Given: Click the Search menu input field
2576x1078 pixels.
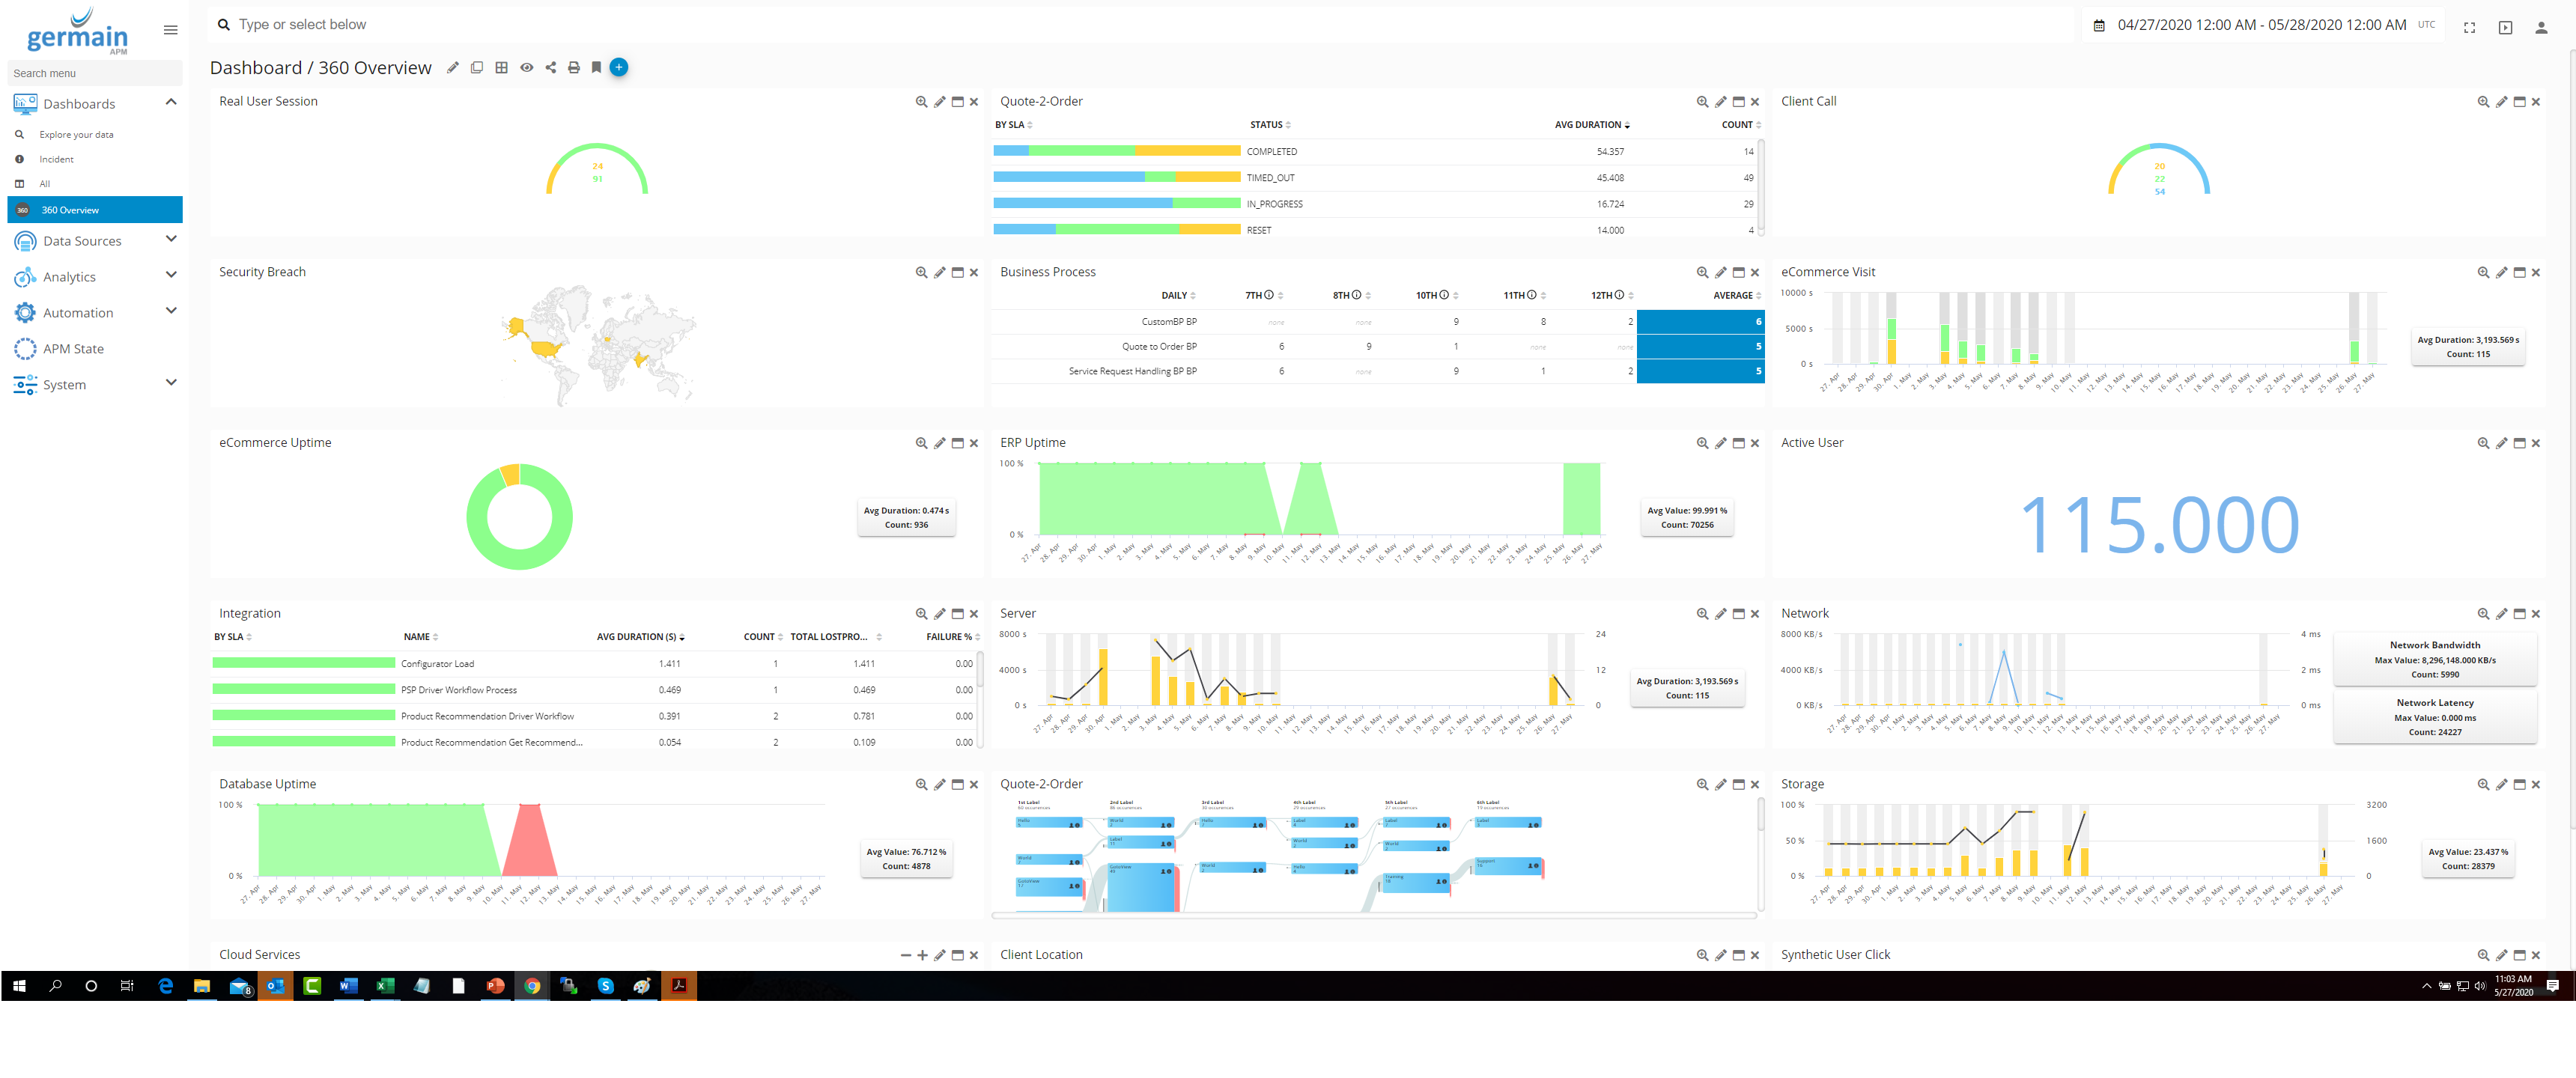Looking at the screenshot, I should click(95, 73).
